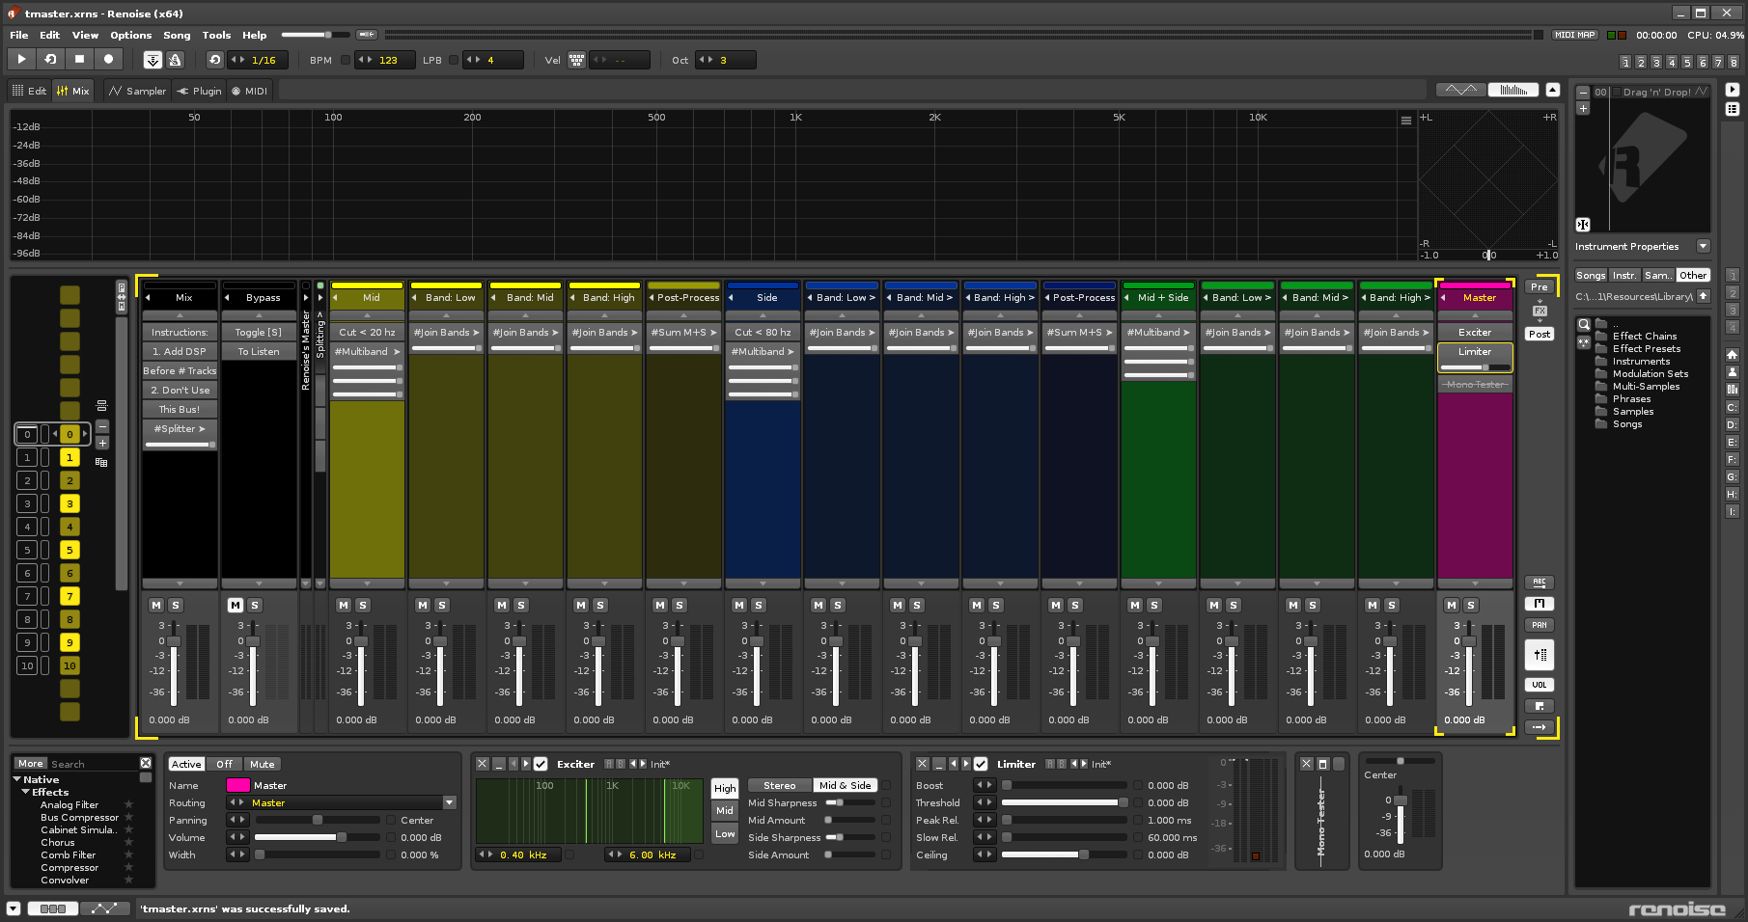
Task: Toggle the BPM automation checkbox
Action: pos(346,60)
